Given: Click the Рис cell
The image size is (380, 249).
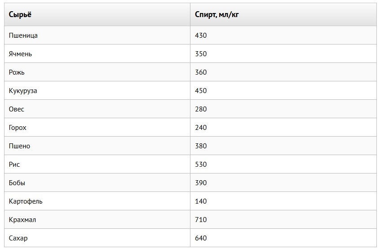Looking at the screenshot, I should click(x=14, y=165).
